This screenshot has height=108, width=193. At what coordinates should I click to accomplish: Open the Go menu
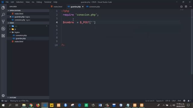33,2
